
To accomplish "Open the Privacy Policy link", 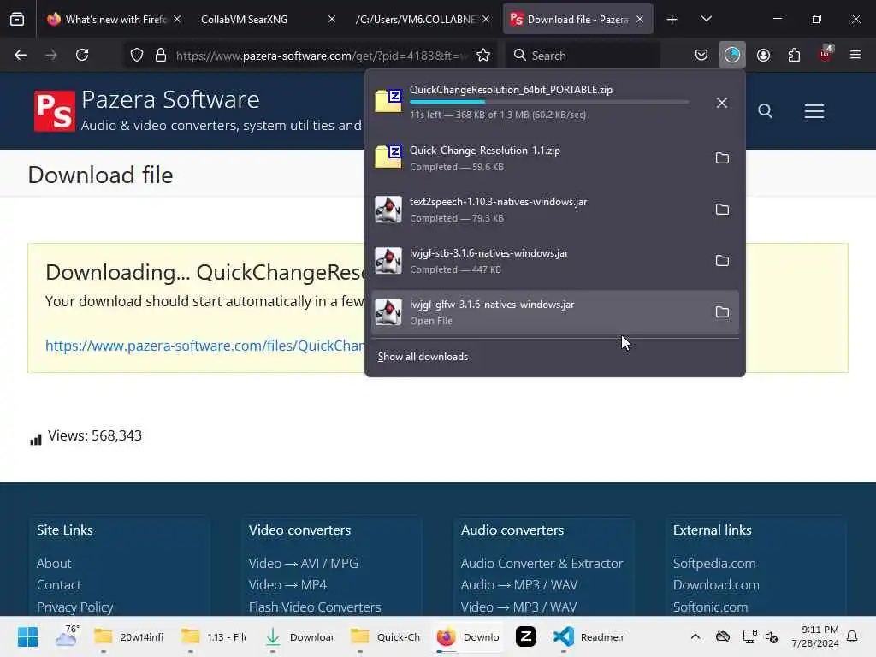I will pyautogui.click(x=75, y=607).
